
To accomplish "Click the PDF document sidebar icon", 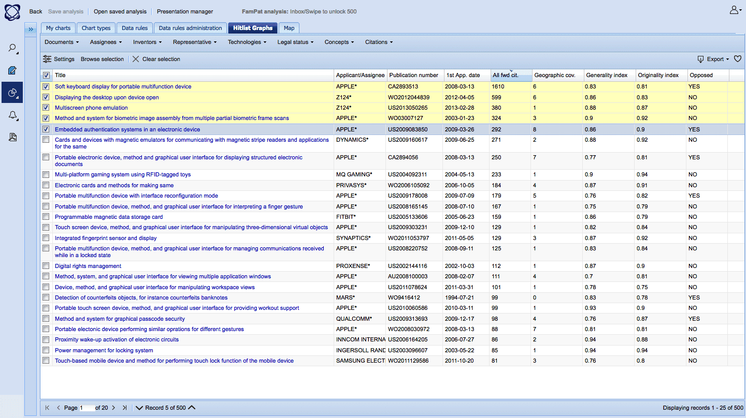I will (12, 137).
